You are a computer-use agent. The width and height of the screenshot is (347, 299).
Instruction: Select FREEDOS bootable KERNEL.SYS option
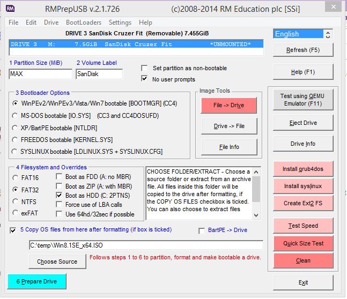(x=15, y=140)
